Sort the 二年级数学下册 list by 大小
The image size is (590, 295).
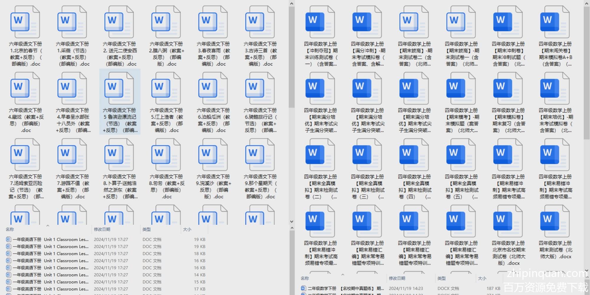tap(482, 278)
